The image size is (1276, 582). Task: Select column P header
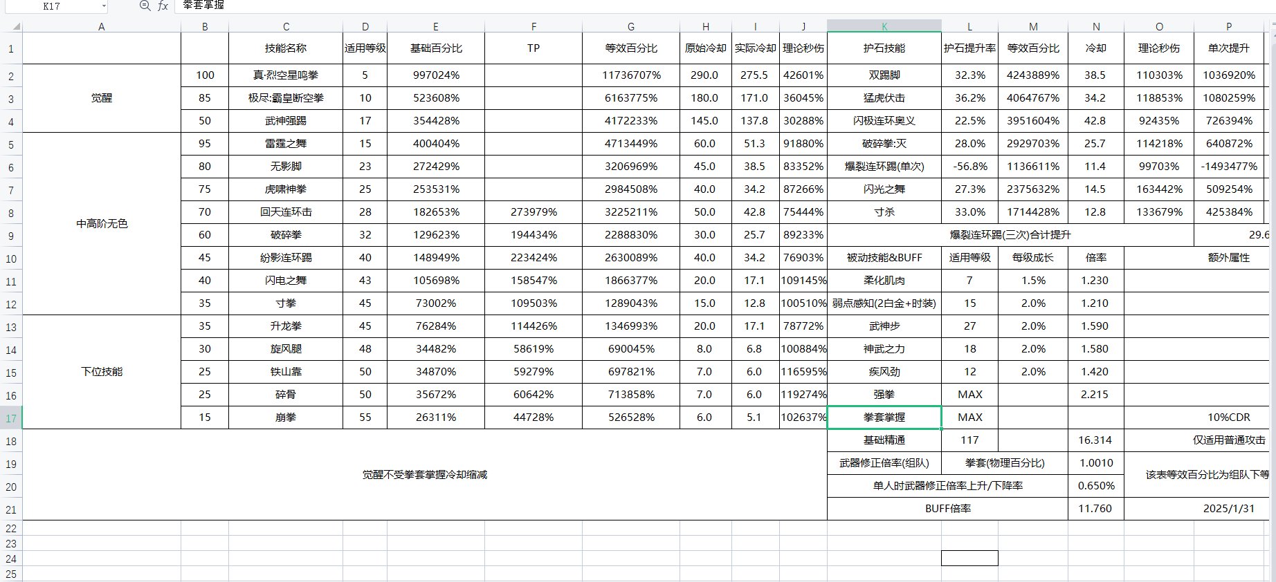1229,27
